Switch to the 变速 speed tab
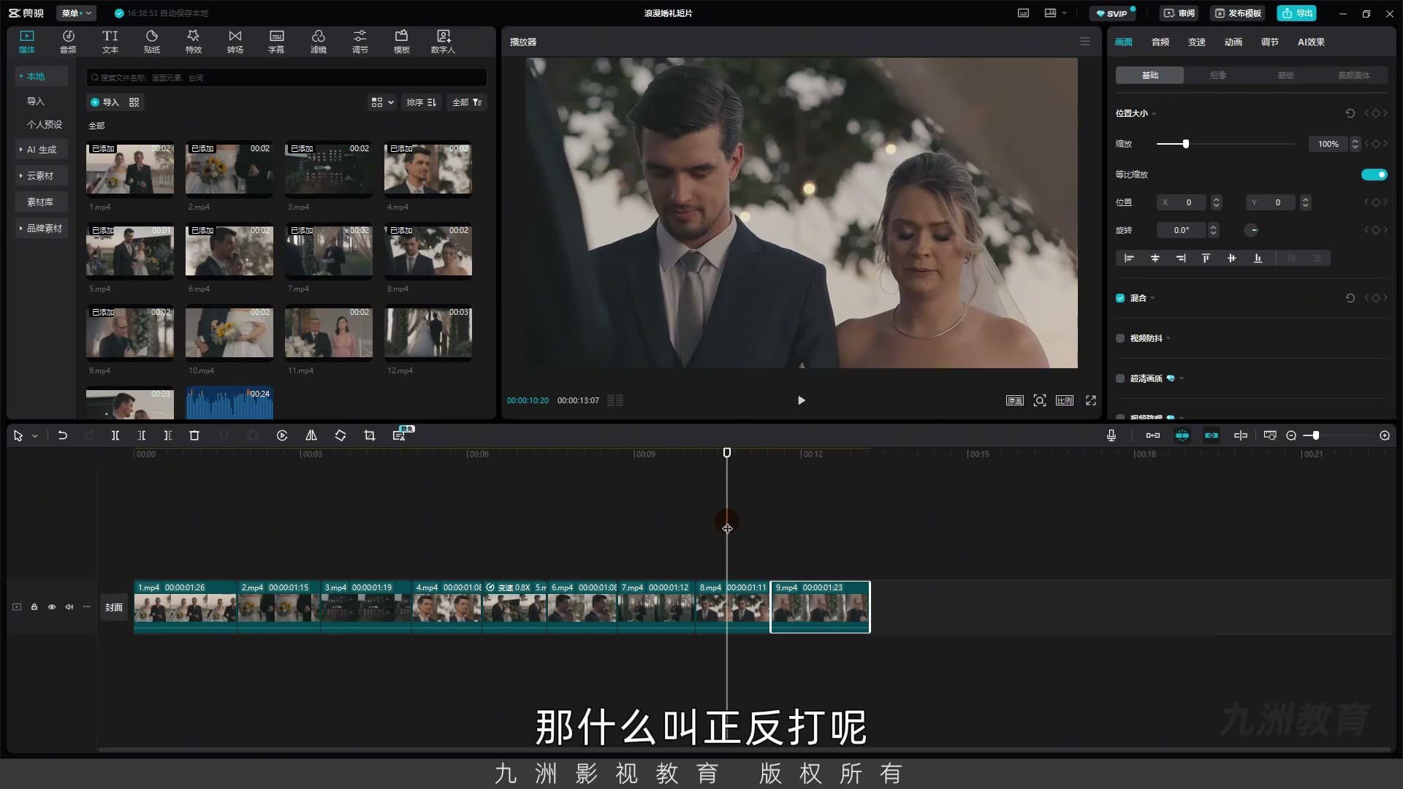1403x789 pixels. coord(1197,42)
